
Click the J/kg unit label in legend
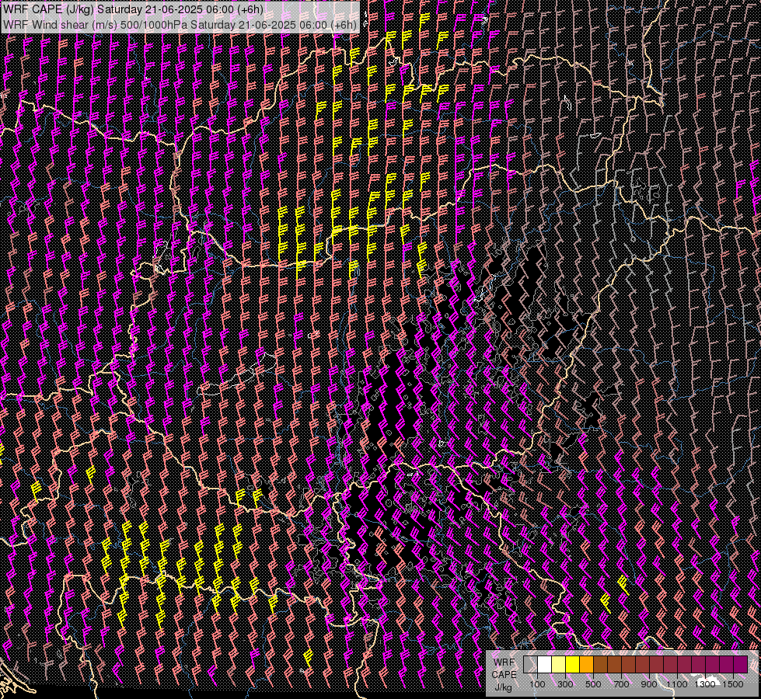pos(503,687)
